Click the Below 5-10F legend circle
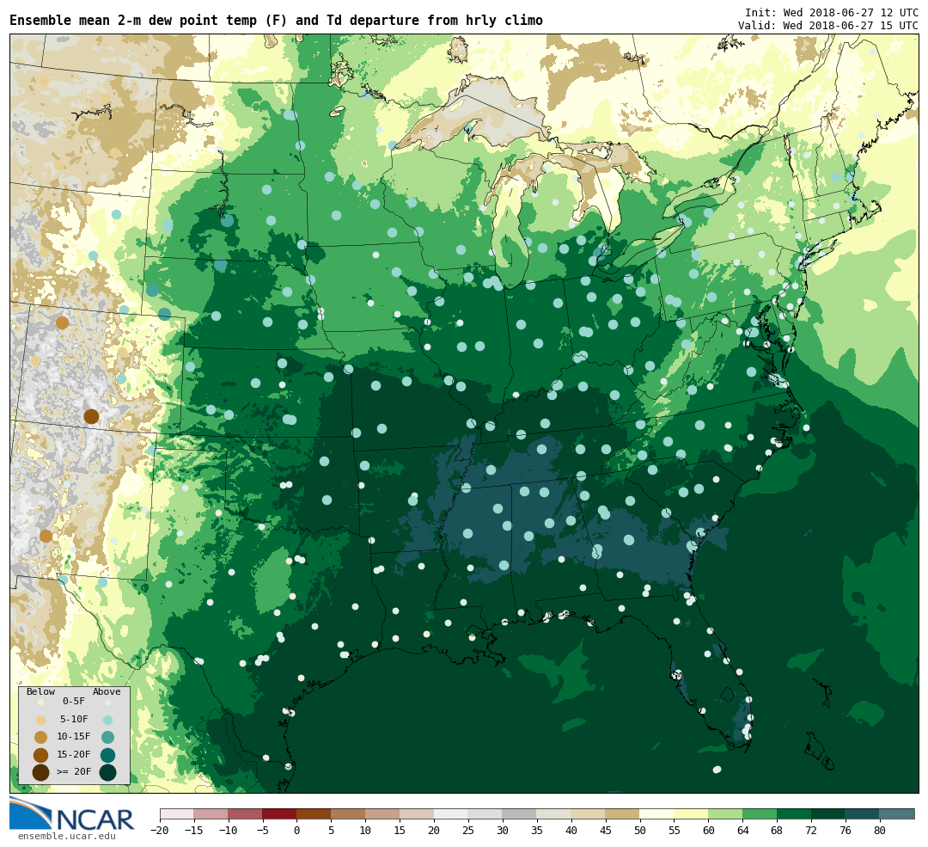The height and width of the screenshot is (847, 928). point(41,720)
